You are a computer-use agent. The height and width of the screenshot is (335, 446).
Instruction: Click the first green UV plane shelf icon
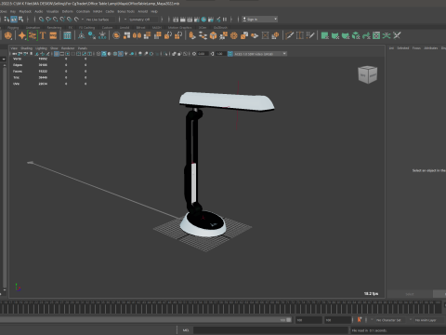(324, 35)
